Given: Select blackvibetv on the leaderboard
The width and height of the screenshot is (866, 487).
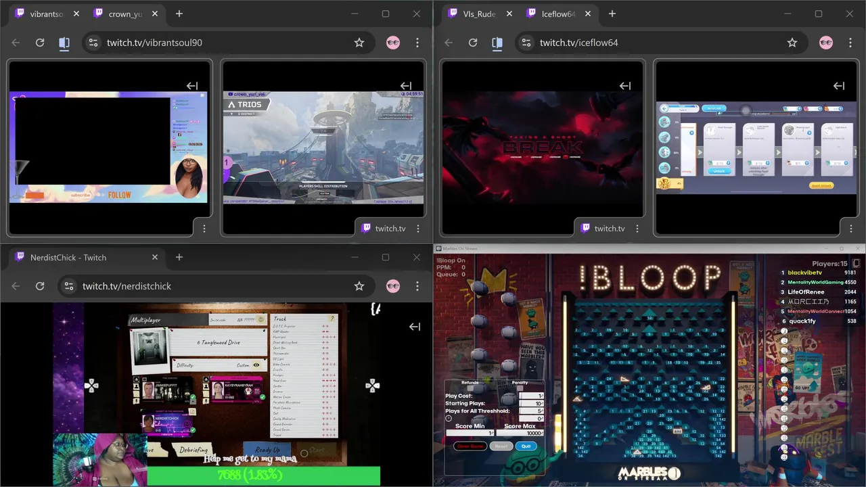Looking at the screenshot, I should tap(804, 273).
